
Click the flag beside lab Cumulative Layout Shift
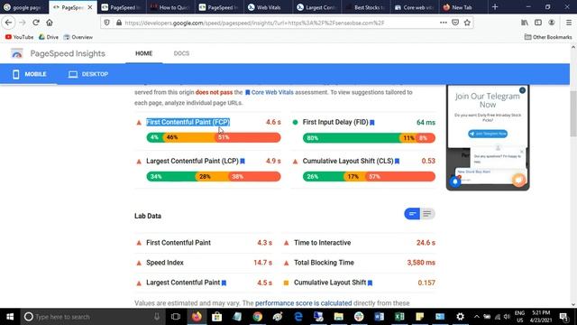(371, 283)
